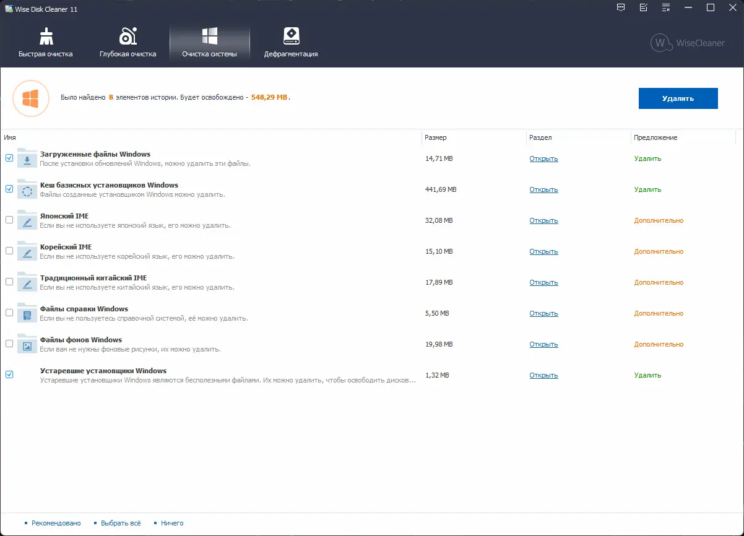Click the 441,69 MB size value

pyautogui.click(x=441, y=189)
